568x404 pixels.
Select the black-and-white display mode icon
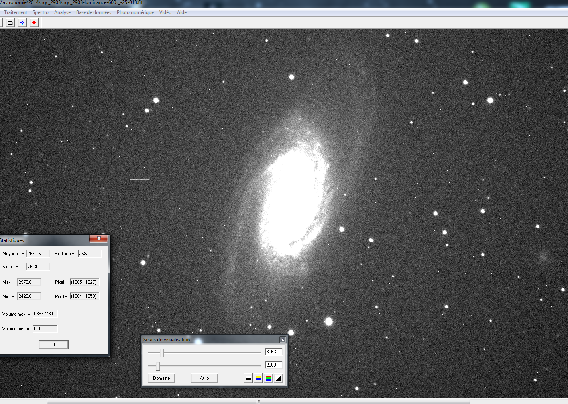248,378
